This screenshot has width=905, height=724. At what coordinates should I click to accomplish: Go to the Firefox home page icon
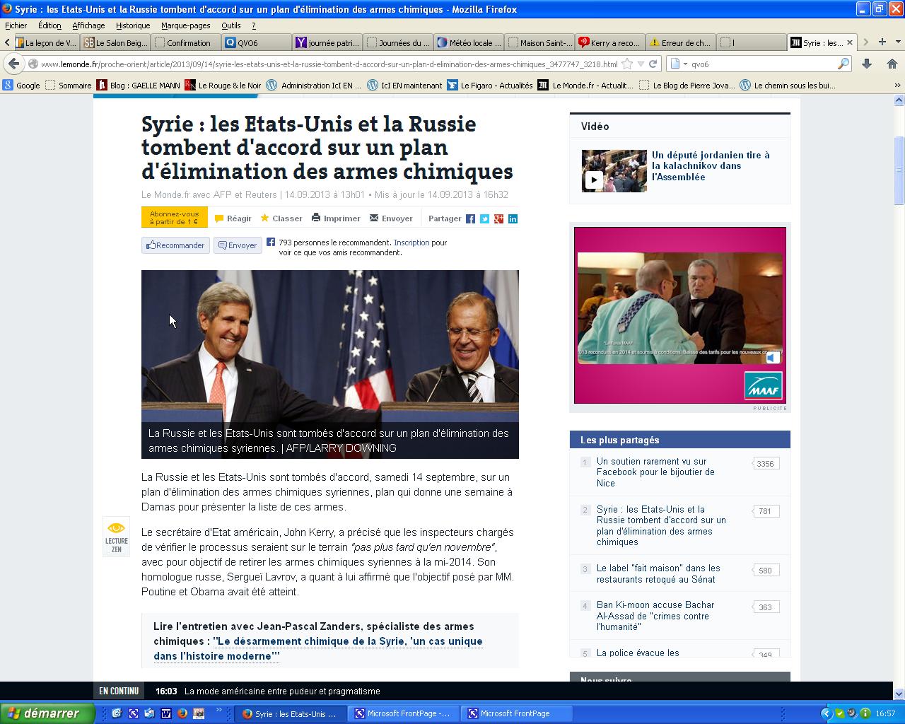coord(892,64)
